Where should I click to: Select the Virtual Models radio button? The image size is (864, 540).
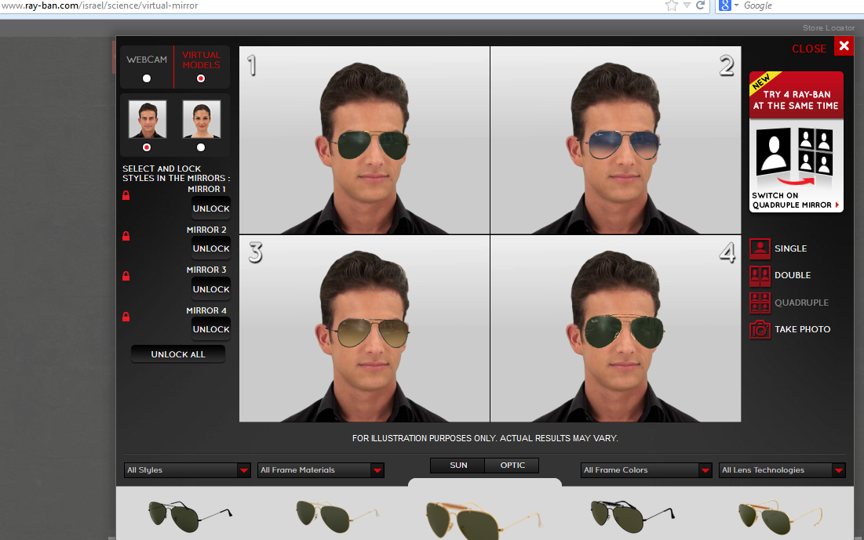201,78
